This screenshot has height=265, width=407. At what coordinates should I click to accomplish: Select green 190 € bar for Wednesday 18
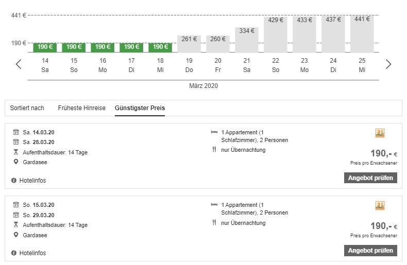pyautogui.click(x=160, y=47)
